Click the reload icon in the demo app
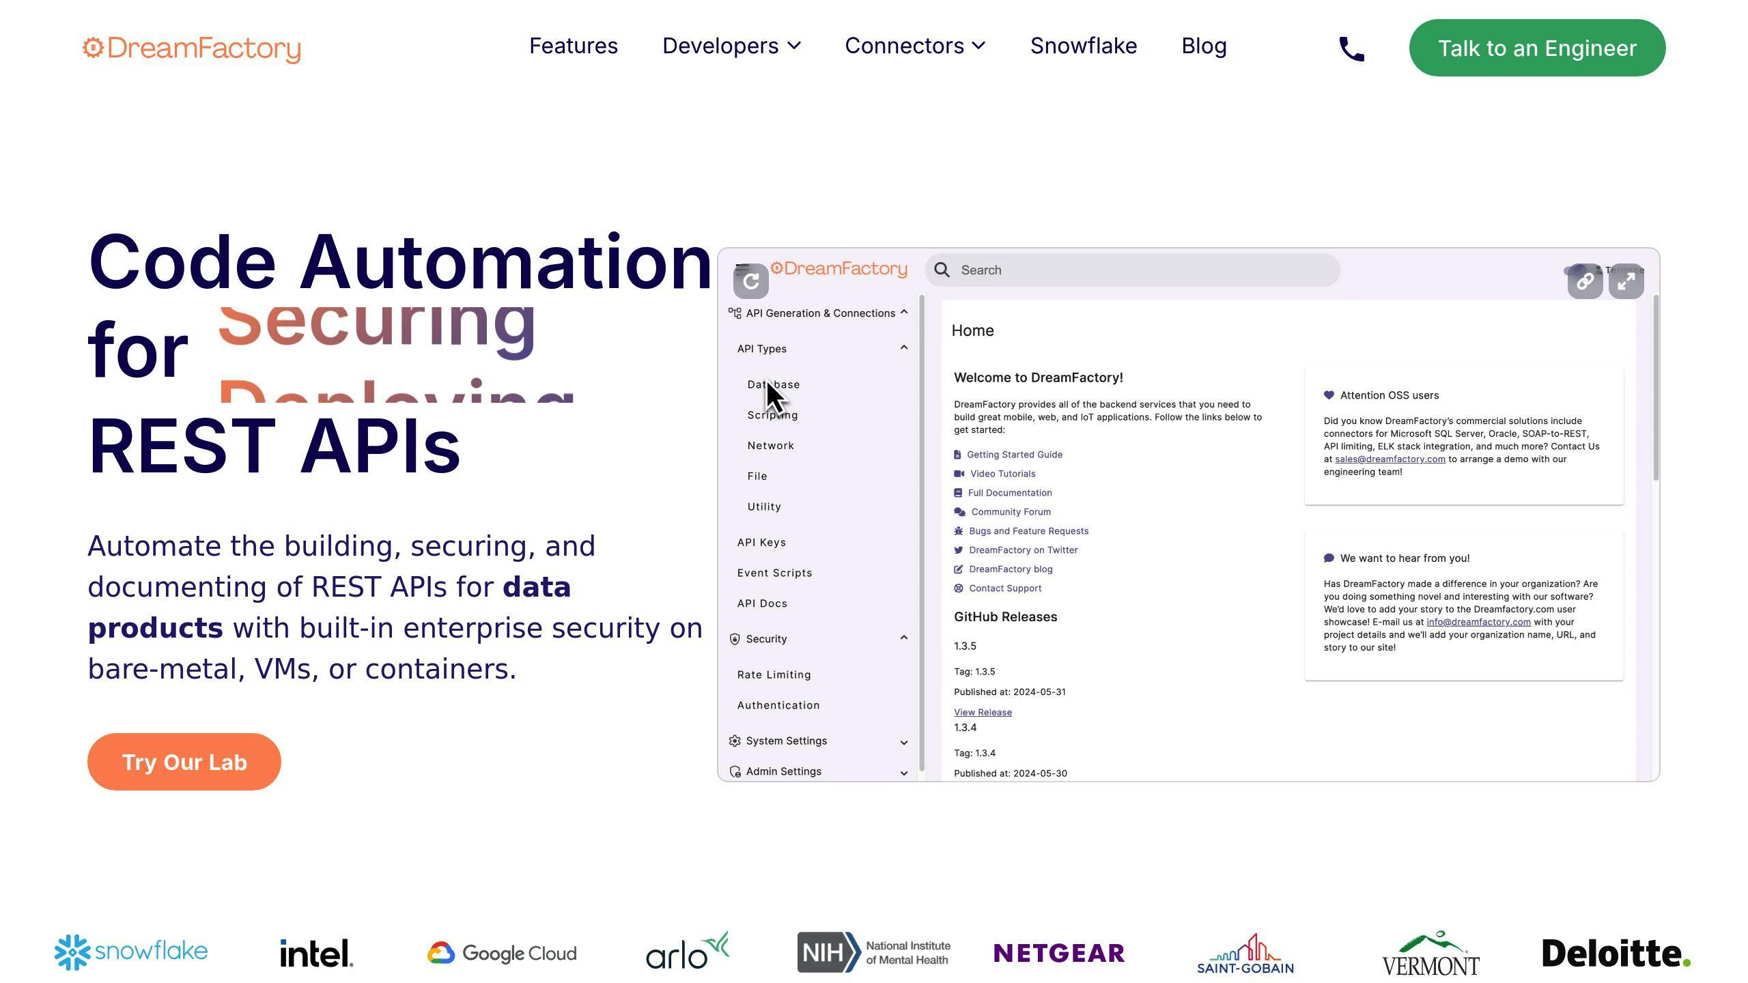Image resolution: width=1748 pixels, height=983 pixels. coord(750,281)
